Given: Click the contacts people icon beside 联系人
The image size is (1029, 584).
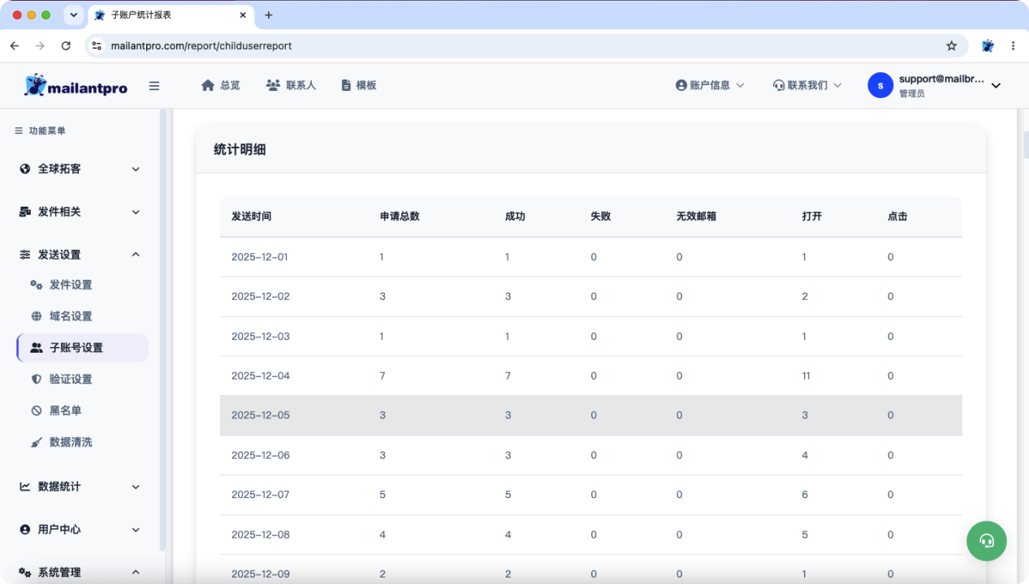Looking at the screenshot, I should 273,85.
